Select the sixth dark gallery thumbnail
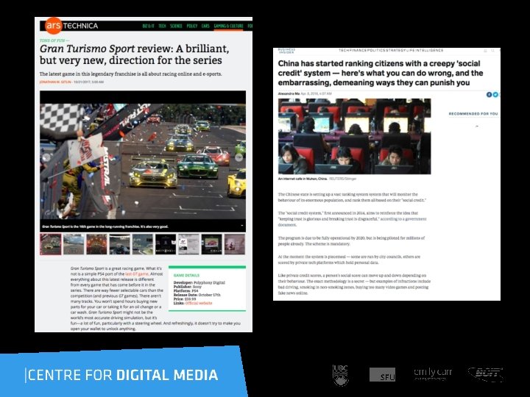 click(166, 244)
